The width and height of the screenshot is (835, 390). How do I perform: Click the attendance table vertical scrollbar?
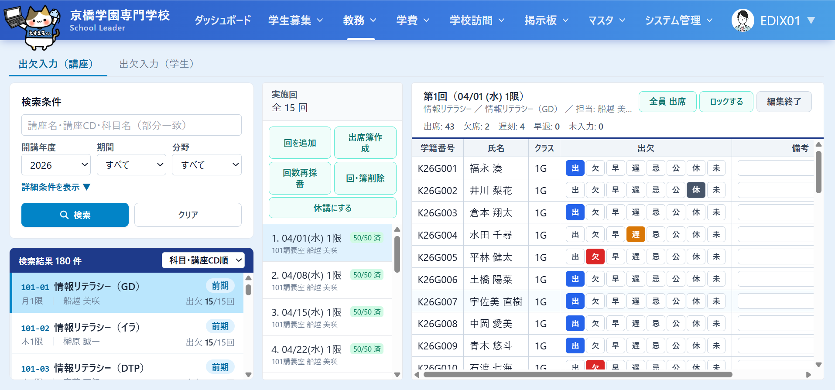coord(819,172)
